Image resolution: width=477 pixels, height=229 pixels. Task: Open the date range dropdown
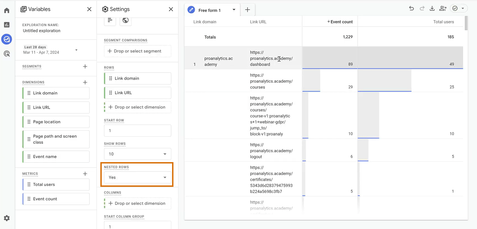50,50
